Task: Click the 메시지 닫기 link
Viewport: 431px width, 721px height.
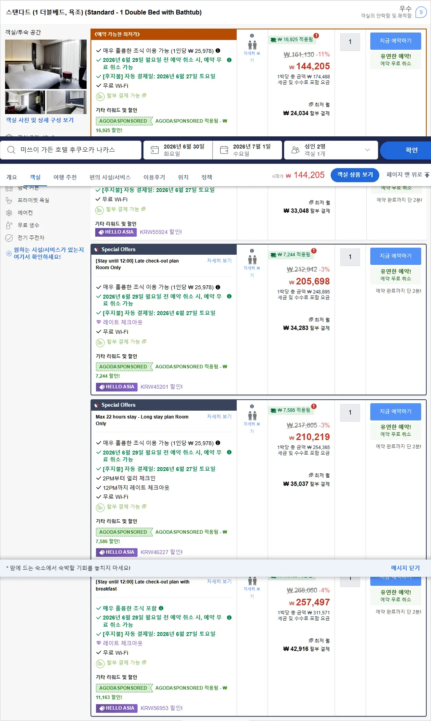Action: tap(405, 568)
